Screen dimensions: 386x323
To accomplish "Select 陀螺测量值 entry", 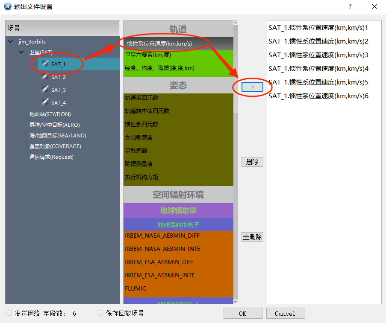I will [x=178, y=164].
